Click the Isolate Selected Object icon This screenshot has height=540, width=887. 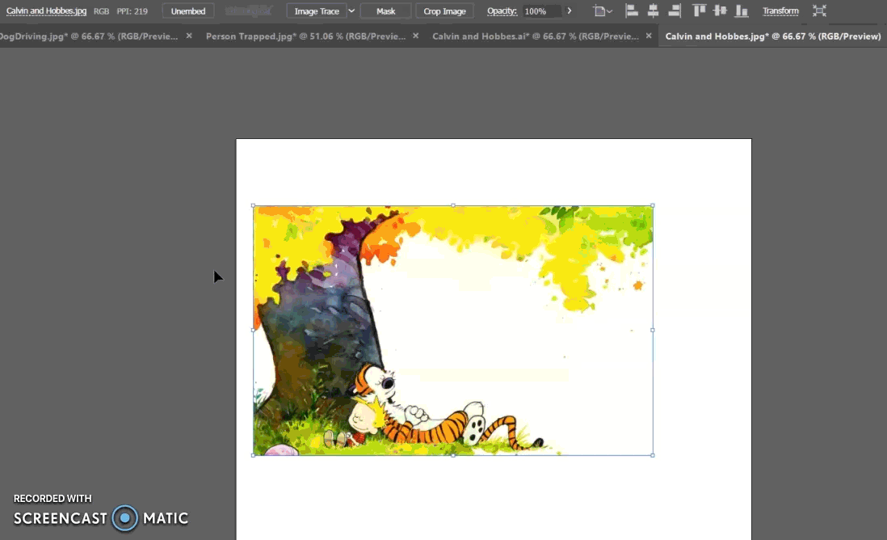tap(819, 11)
